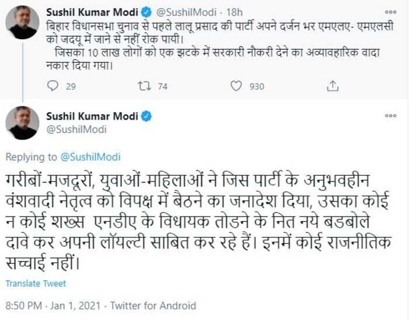Click the reply icon on first tweet
Viewport: 409px width, 321px height.
coord(53,86)
